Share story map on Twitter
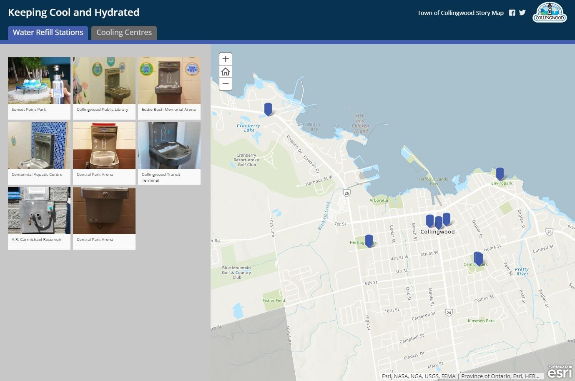The width and height of the screenshot is (575, 381). pyautogui.click(x=522, y=13)
